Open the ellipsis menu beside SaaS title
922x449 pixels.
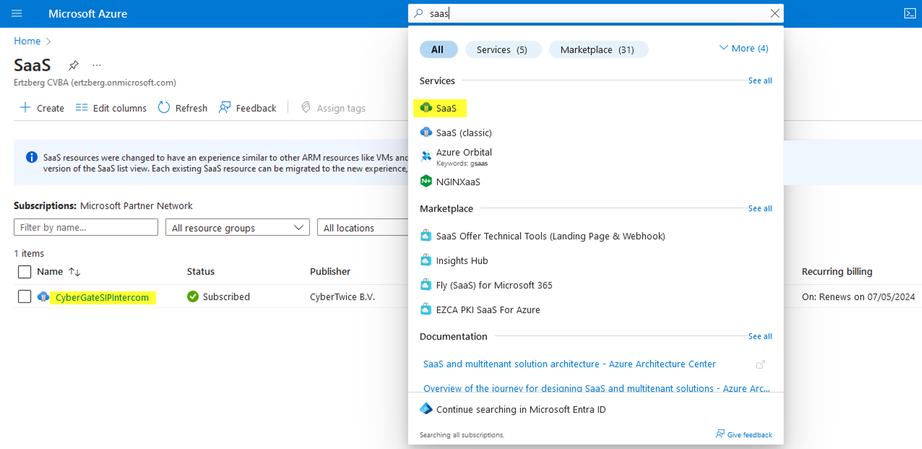pyautogui.click(x=97, y=66)
